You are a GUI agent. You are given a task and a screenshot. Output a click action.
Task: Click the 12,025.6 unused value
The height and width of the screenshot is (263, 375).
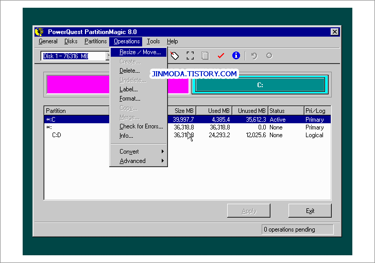(256, 135)
